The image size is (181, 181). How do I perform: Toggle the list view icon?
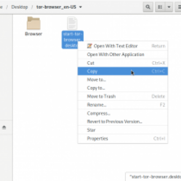point(160,7)
